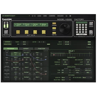97x97 pixels.
Task: Click the red delay marker on timeline
Action: pos(54,55)
